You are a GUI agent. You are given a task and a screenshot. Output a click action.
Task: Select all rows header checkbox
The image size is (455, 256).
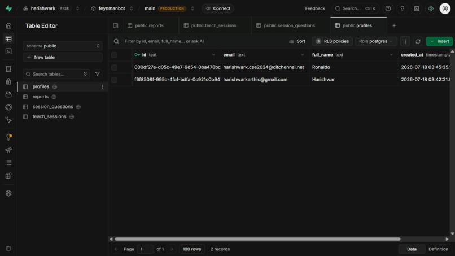pyautogui.click(x=115, y=55)
